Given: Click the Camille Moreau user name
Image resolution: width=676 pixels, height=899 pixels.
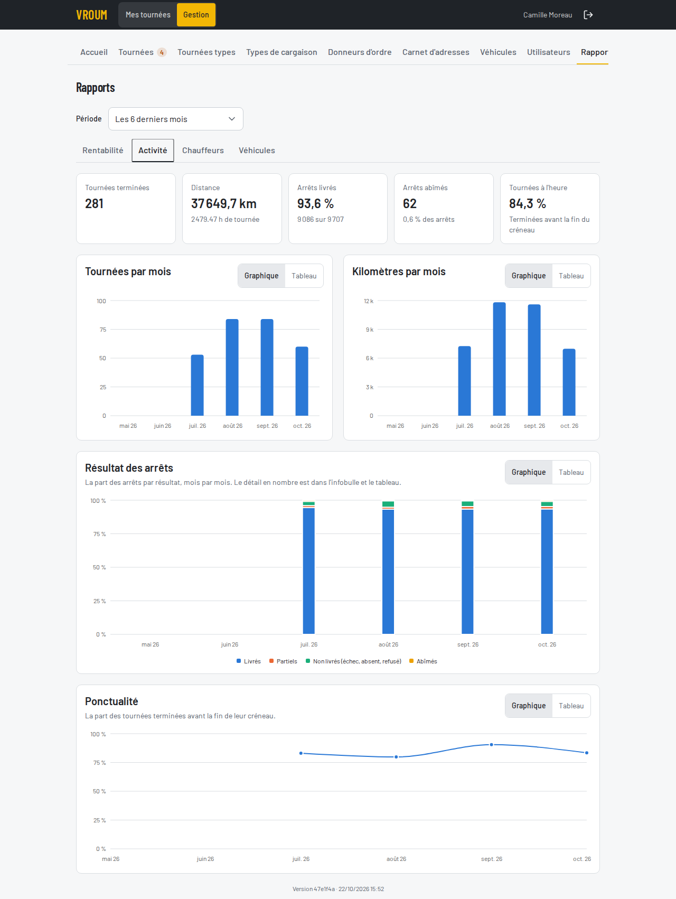Looking at the screenshot, I should (x=548, y=15).
